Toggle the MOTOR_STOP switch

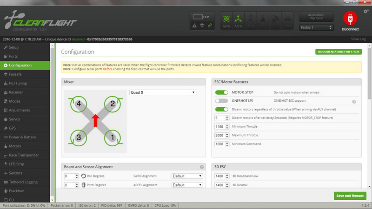click(221, 92)
